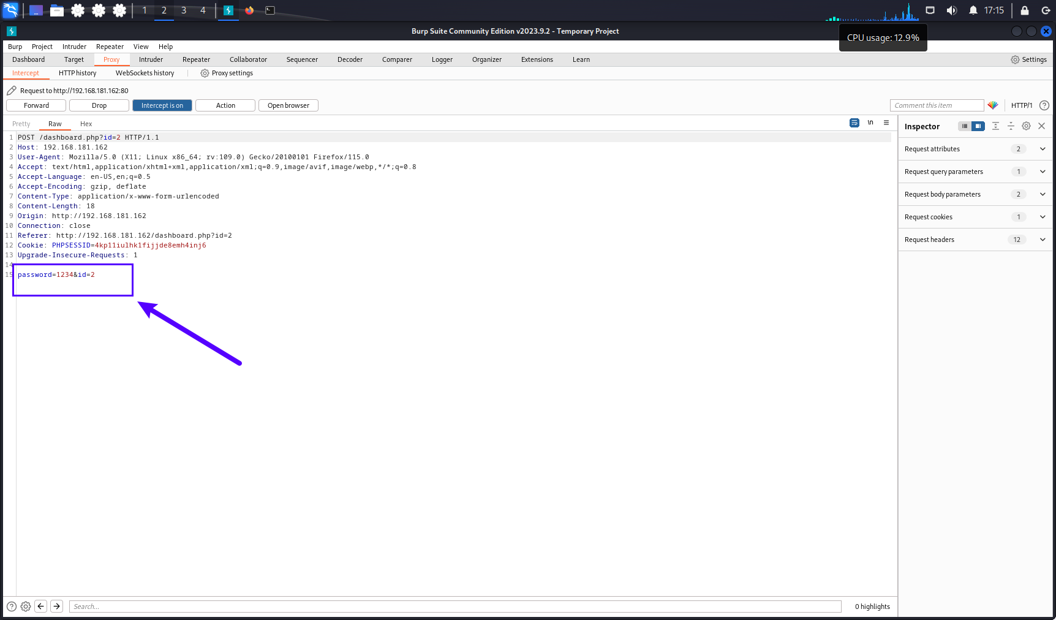
Task: Click the pencil edit target icon
Action: coord(11,91)
